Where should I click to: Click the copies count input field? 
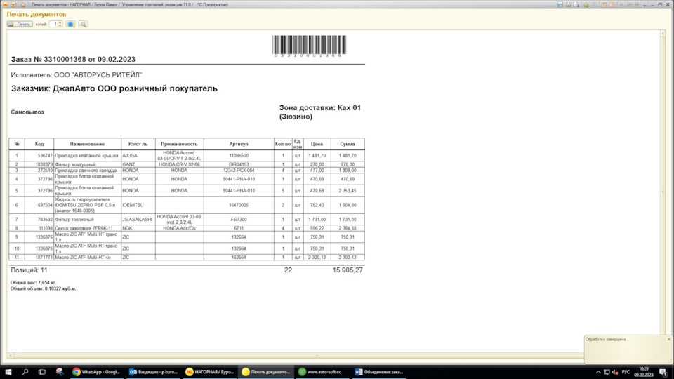click(54, 24)
